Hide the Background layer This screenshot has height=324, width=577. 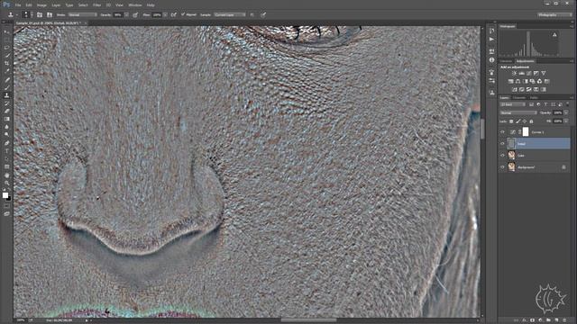point(503,167)
